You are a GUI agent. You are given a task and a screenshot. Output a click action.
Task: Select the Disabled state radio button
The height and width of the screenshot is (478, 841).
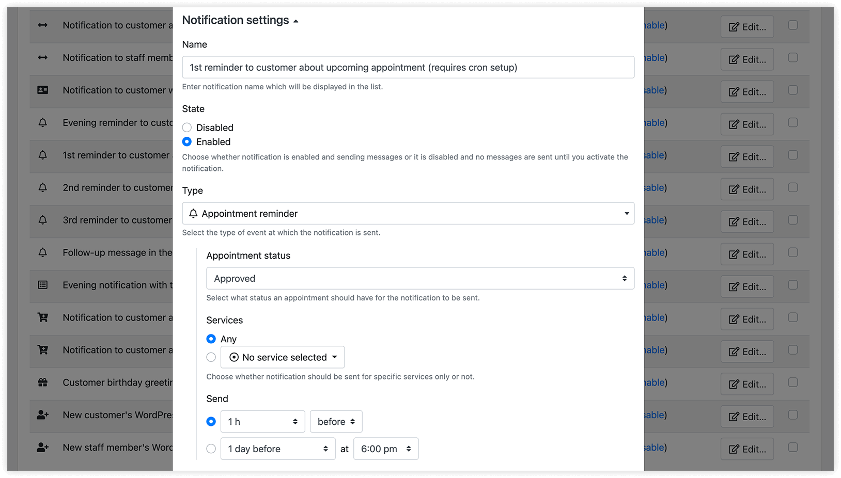tap(187, 128)
